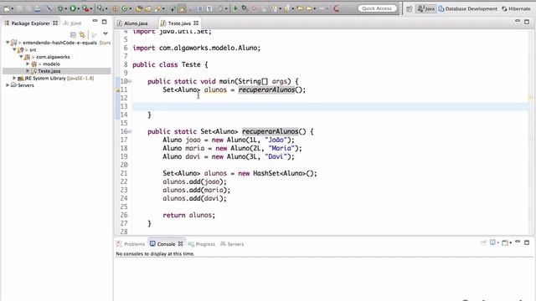Image resolution: width=536 pixels, height=301 pixels.
Task: Switch to Database Development perspective
Action: [x=467, y=8]
